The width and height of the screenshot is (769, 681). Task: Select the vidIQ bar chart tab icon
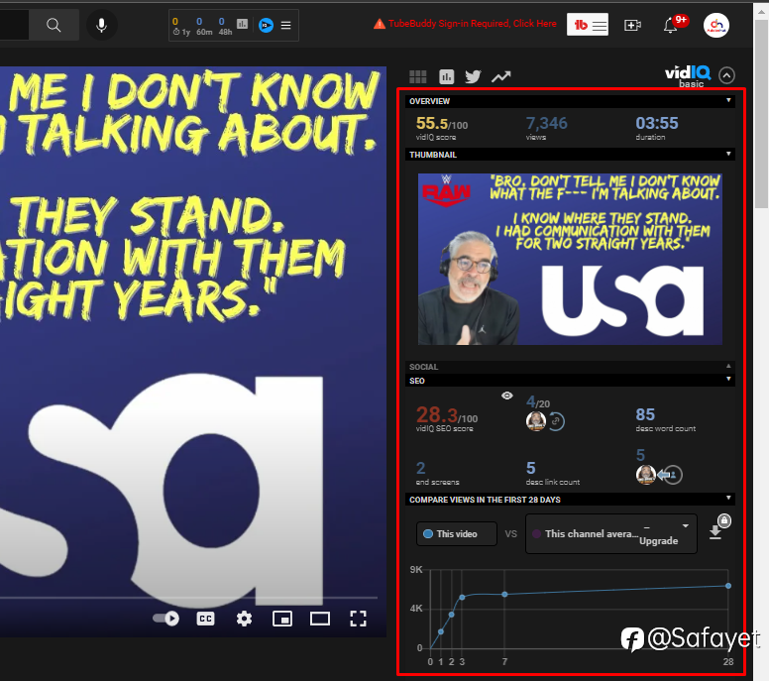tap(446, 76)
